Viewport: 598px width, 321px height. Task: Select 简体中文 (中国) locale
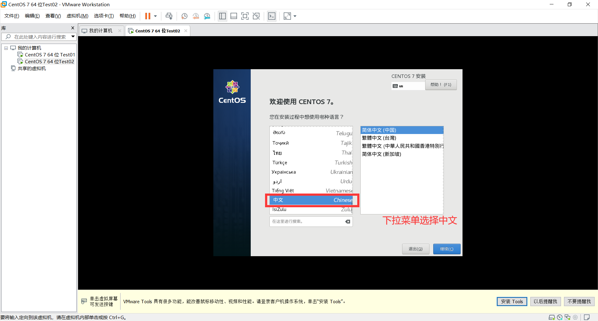[402, 130]
